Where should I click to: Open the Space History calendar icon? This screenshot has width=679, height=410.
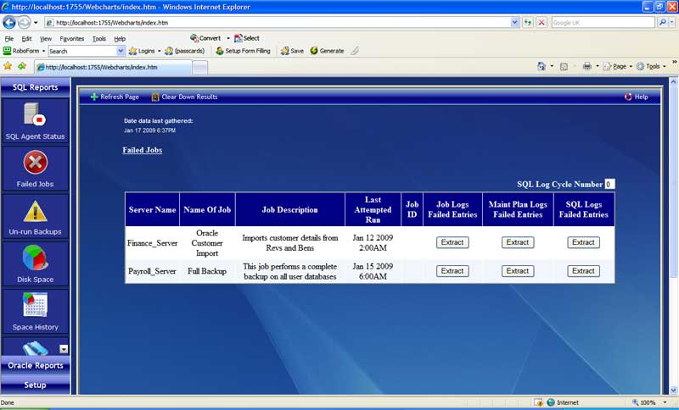click(35, 305)
